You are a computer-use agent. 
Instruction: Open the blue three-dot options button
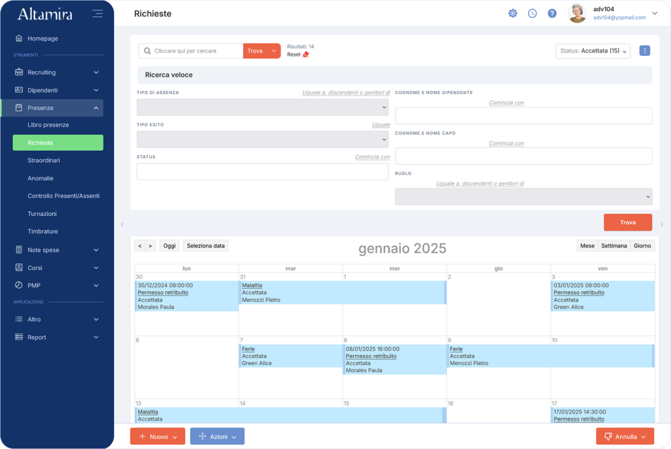[645, 51]
